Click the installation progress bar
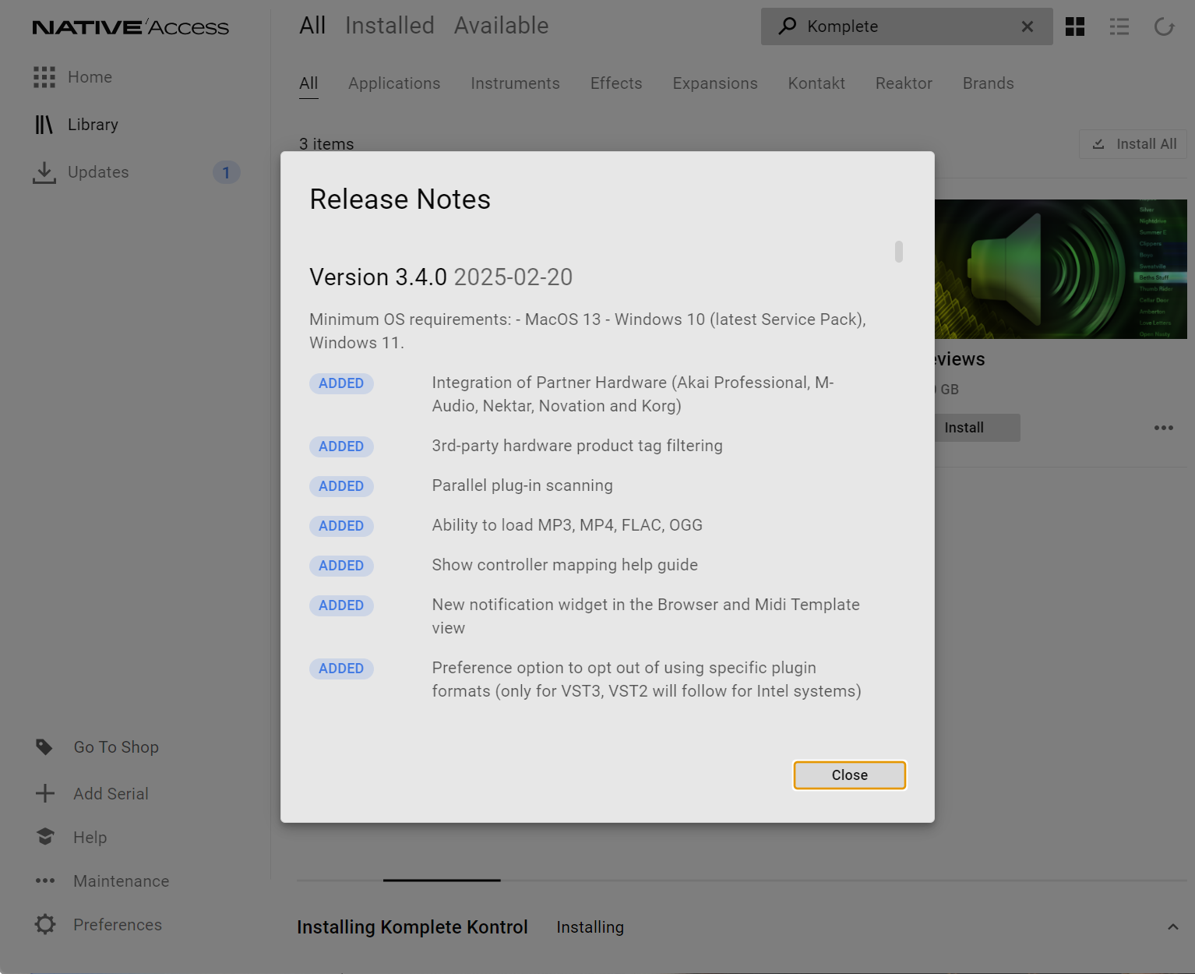 click(x=742, y=880)
